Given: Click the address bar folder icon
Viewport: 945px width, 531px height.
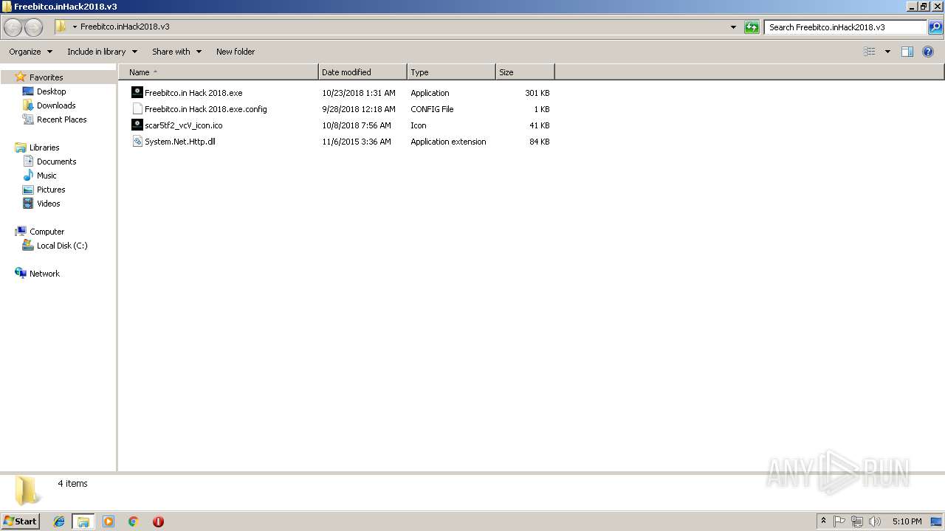Looking at the screenshot, I should [61, 27].
